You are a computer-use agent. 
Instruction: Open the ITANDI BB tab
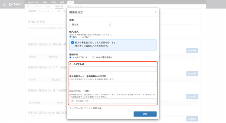33,2
